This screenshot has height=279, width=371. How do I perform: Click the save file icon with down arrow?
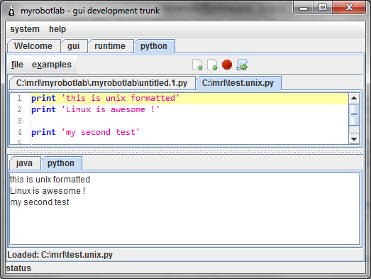click(x=212, y=65)
